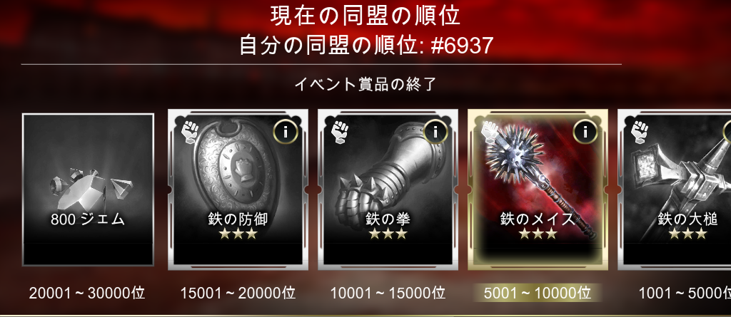731x317 pixels.
Task: Tap fist icon on 鉄の防御 card
Action: coord(191,132)
